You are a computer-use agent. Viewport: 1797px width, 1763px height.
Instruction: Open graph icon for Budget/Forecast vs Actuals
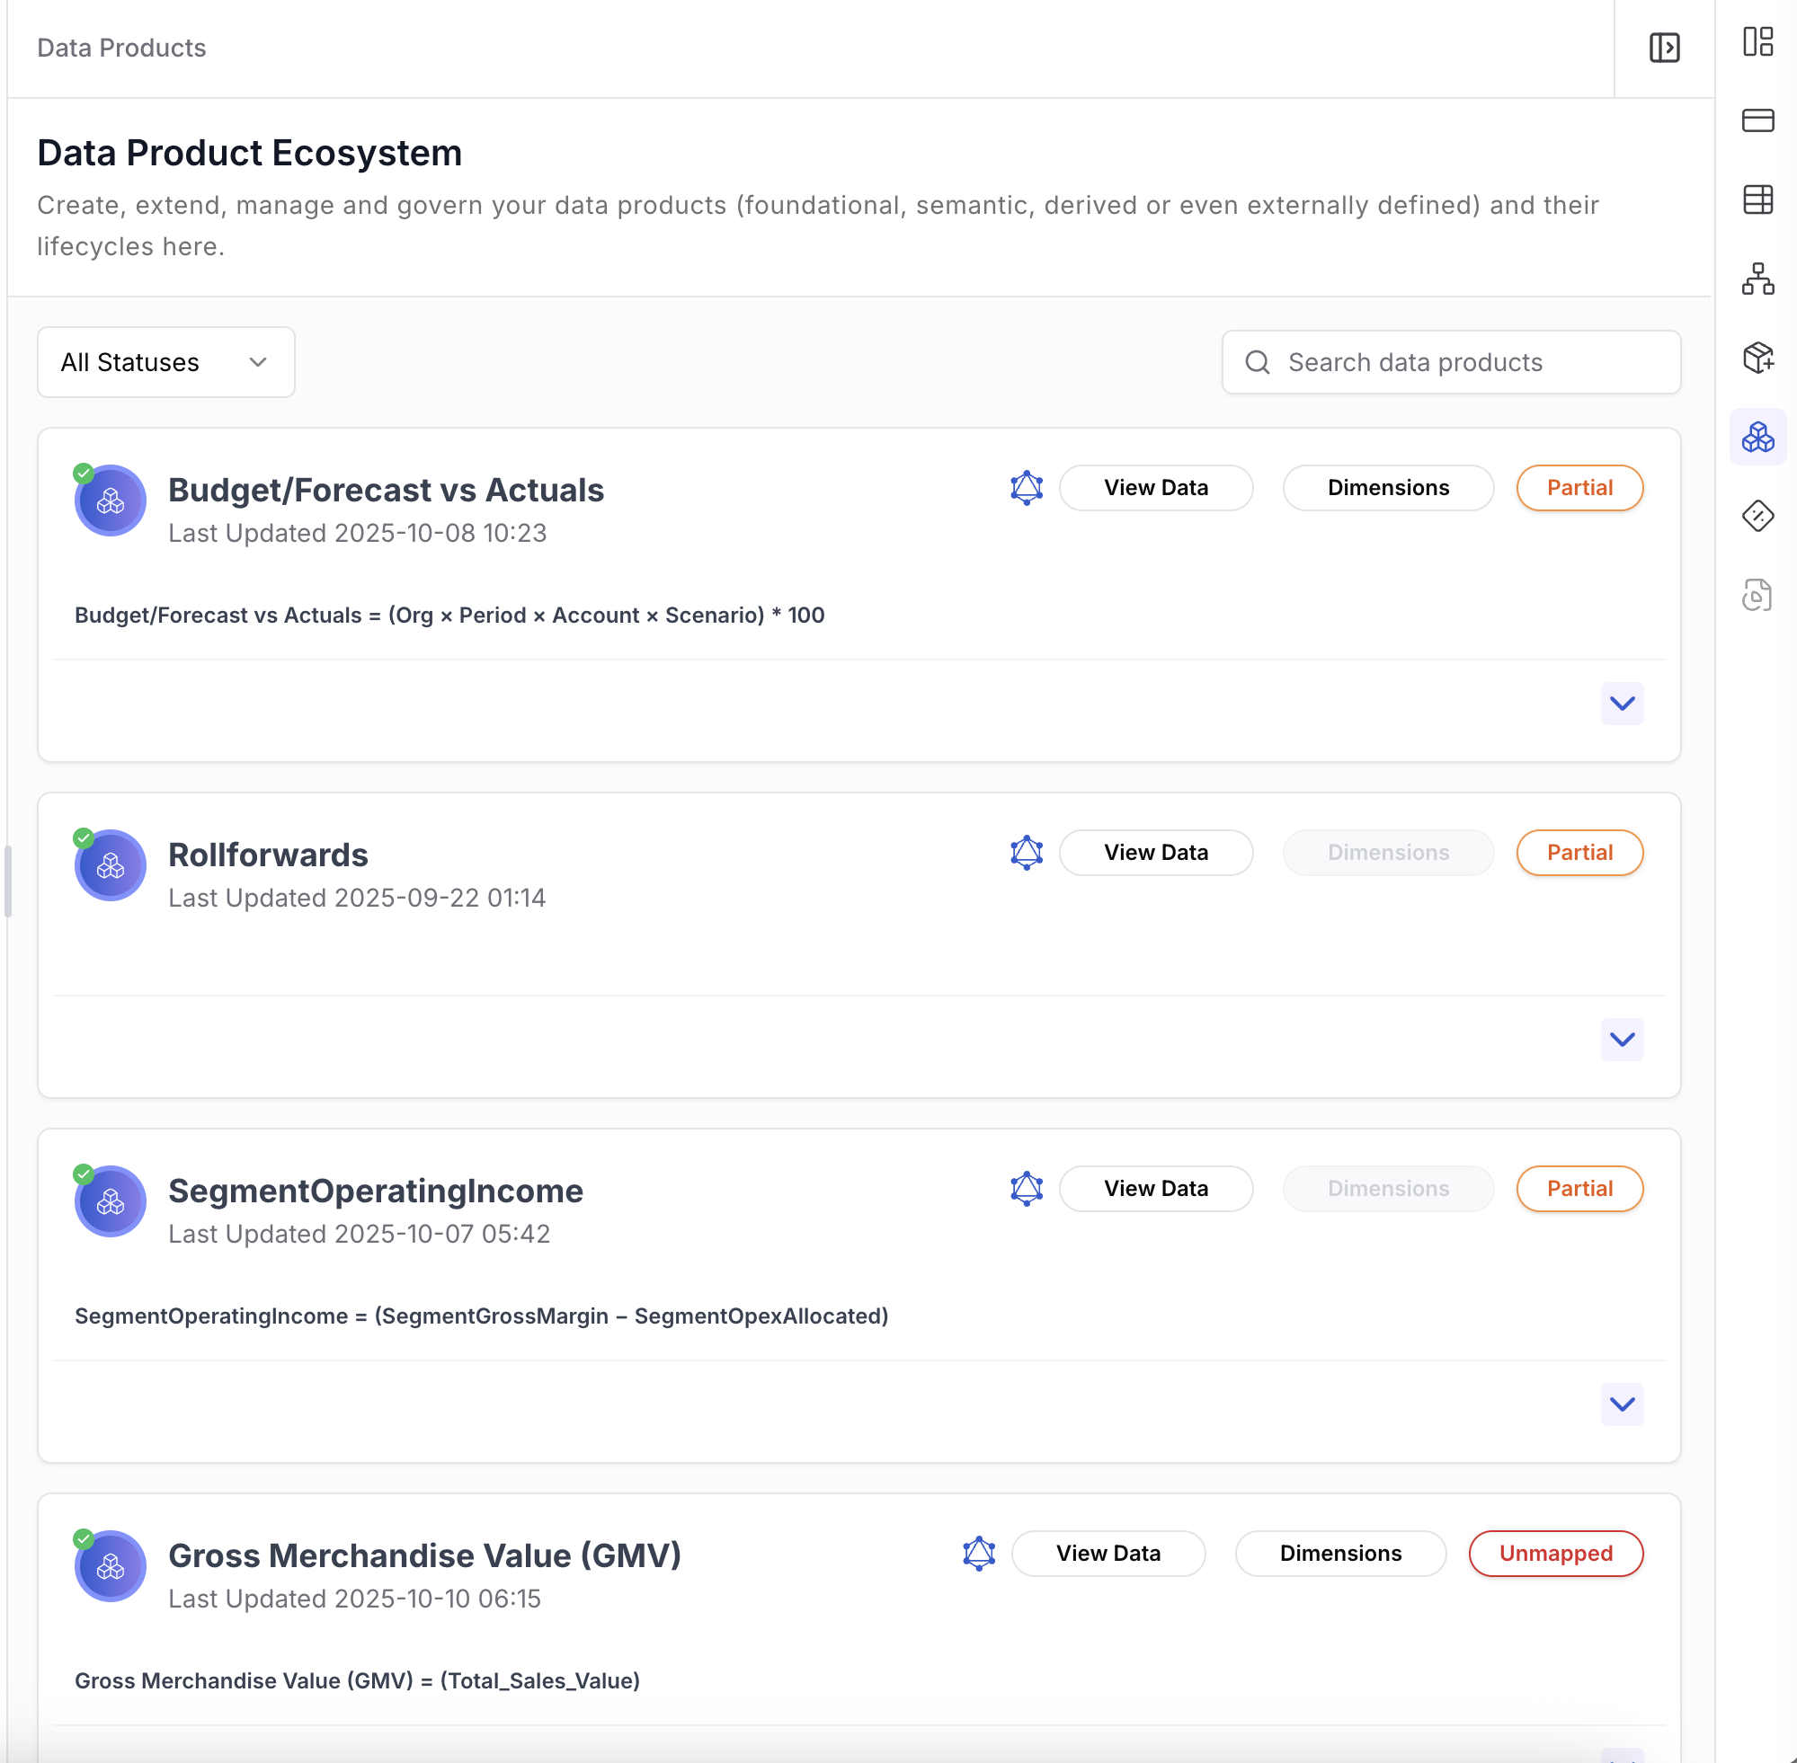1027,488
